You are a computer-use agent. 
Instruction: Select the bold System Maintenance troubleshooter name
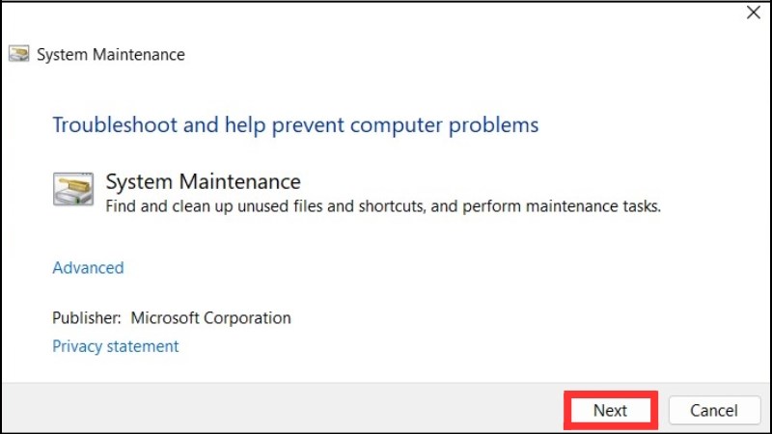[203, 181]
